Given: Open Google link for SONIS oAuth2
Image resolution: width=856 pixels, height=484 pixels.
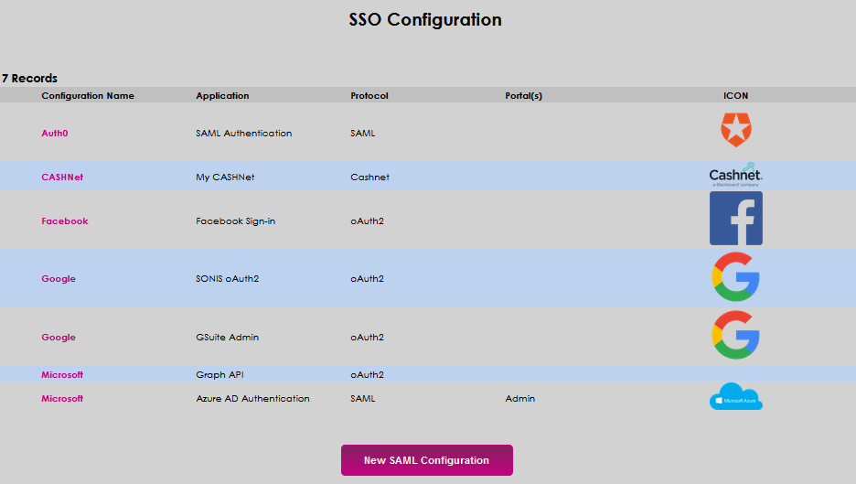Looking at the screenshot, I should 59,279.
